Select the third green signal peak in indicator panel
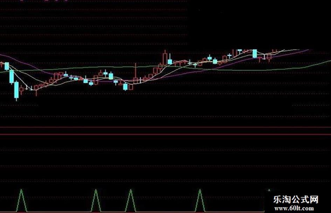The image size is (331, 213). (130, 200)
